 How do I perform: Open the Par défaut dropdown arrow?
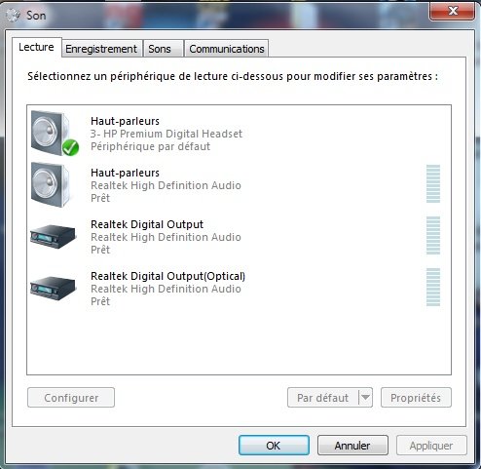pyautogui.click(x=365, y=397)
